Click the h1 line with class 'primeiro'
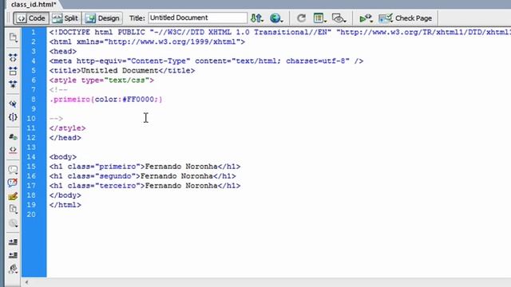The height and width of the screenshot is (287, 511). tap(145, 167)
